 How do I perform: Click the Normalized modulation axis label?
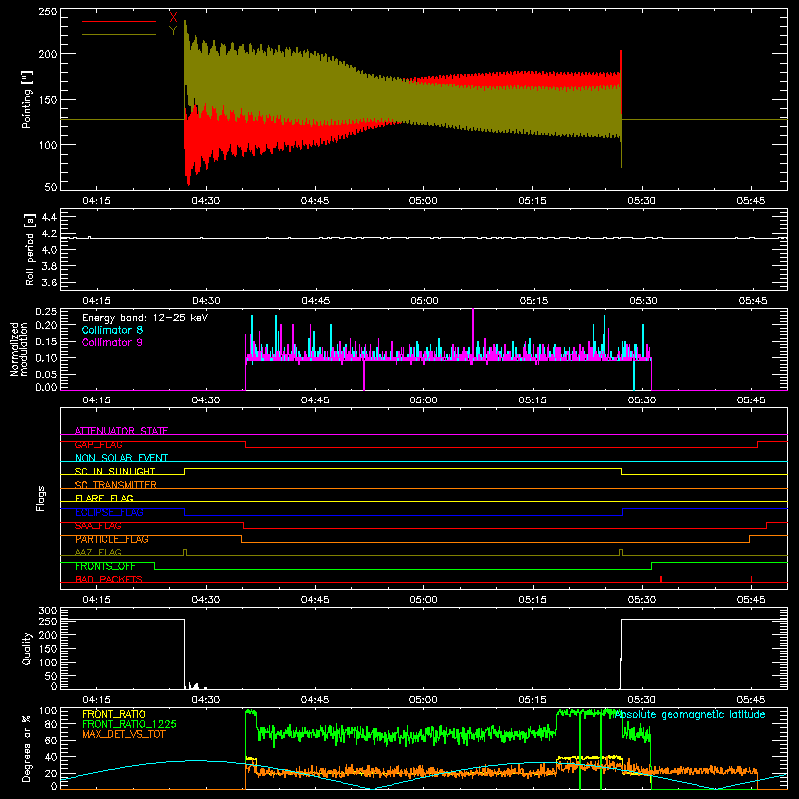[19, 349]
